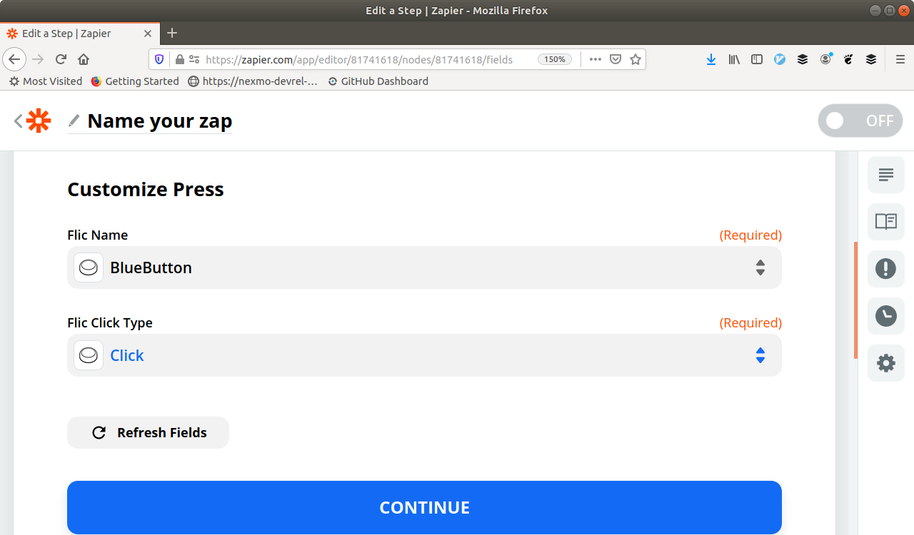Click the 'Customize Press' heading
This screenshot has height=535, width=914.
point(146,189)
